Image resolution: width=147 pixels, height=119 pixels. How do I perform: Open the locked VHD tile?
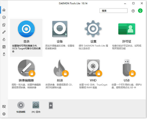pyautogui.click(x=93, y=74)
